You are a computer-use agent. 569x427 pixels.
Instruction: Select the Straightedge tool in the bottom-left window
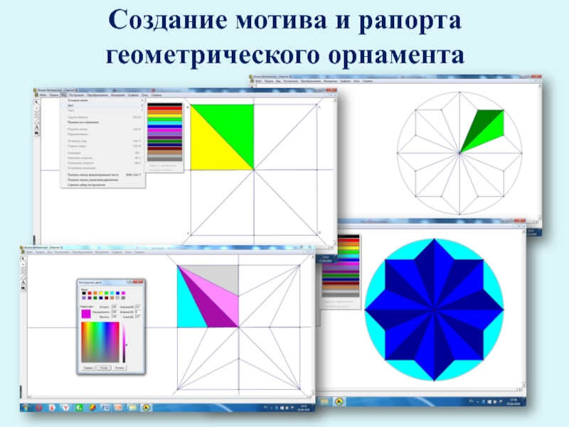click(23, 276)
